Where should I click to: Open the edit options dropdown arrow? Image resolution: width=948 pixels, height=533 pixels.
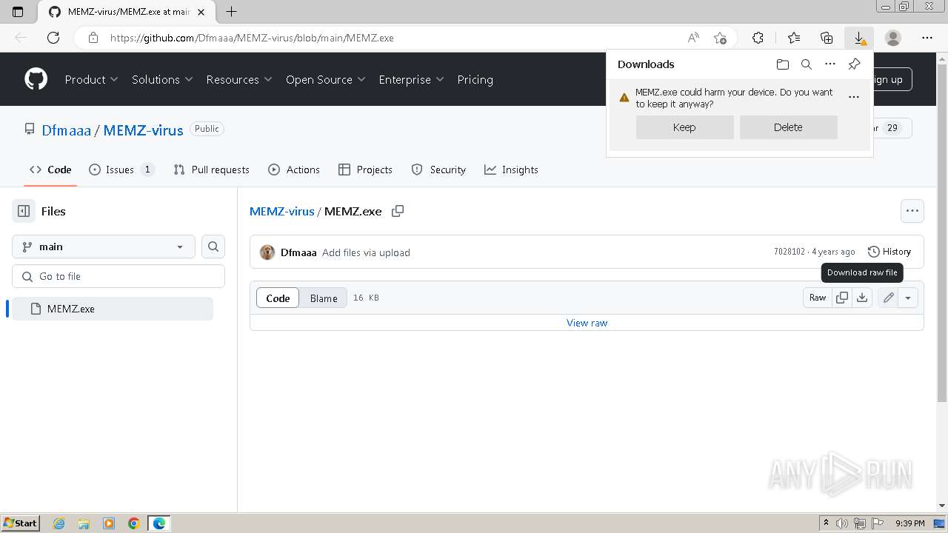(x=908, y=298)
